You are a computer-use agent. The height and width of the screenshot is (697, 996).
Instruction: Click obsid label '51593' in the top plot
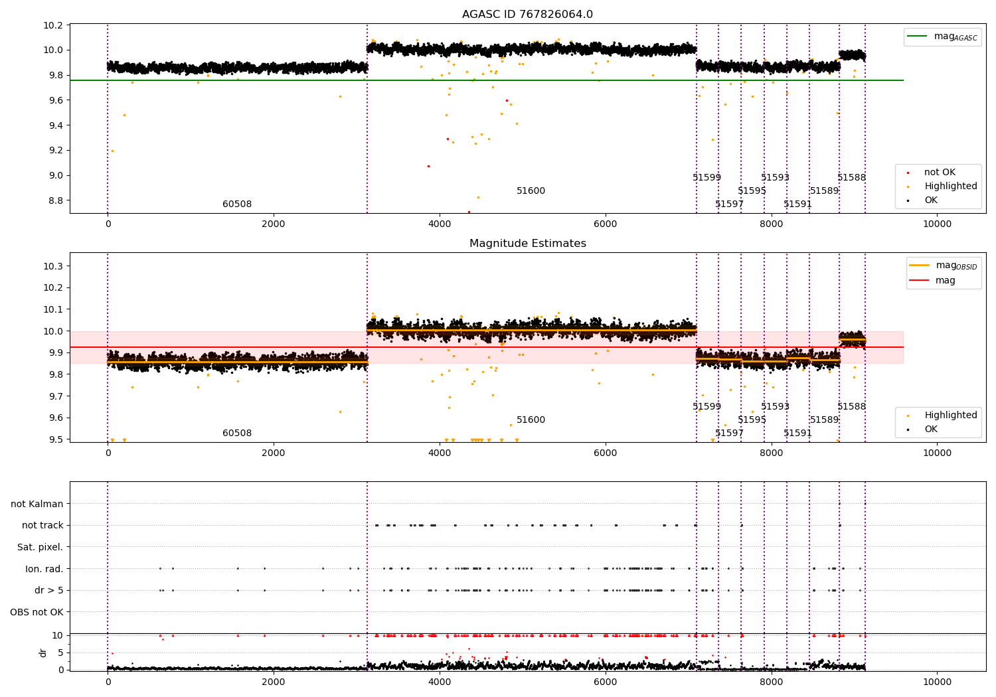coord(775,177)
